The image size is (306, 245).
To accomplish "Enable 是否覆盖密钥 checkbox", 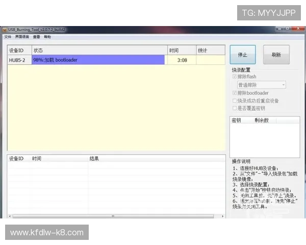I will pos(235,108).
